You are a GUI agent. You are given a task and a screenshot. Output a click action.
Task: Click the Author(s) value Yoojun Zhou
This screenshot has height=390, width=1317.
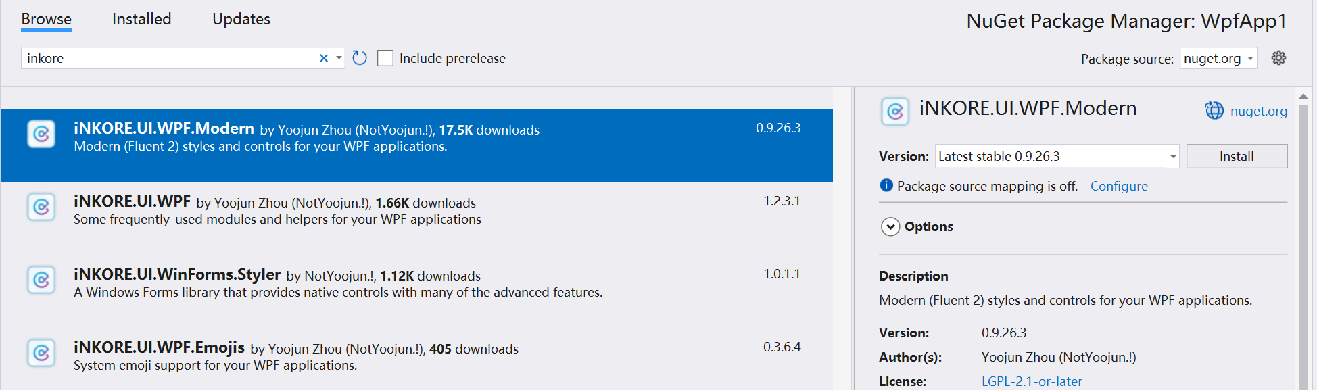click(1059, 357)
